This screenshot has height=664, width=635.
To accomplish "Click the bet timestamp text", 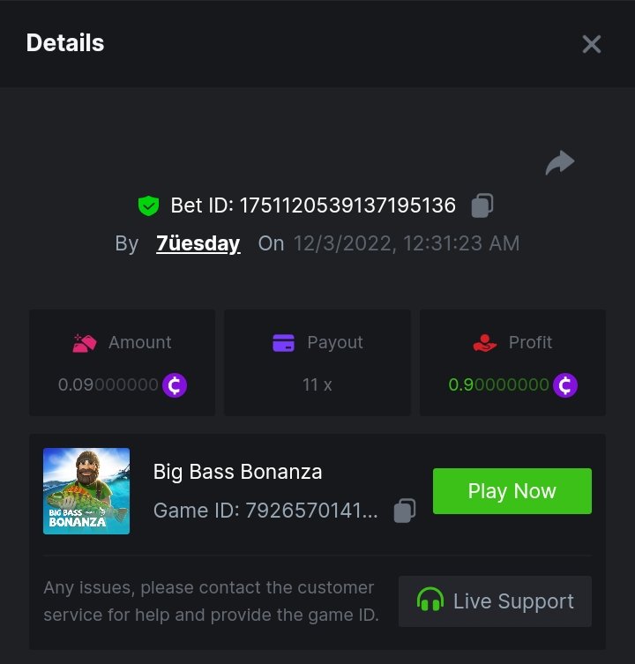I will 407,244.
